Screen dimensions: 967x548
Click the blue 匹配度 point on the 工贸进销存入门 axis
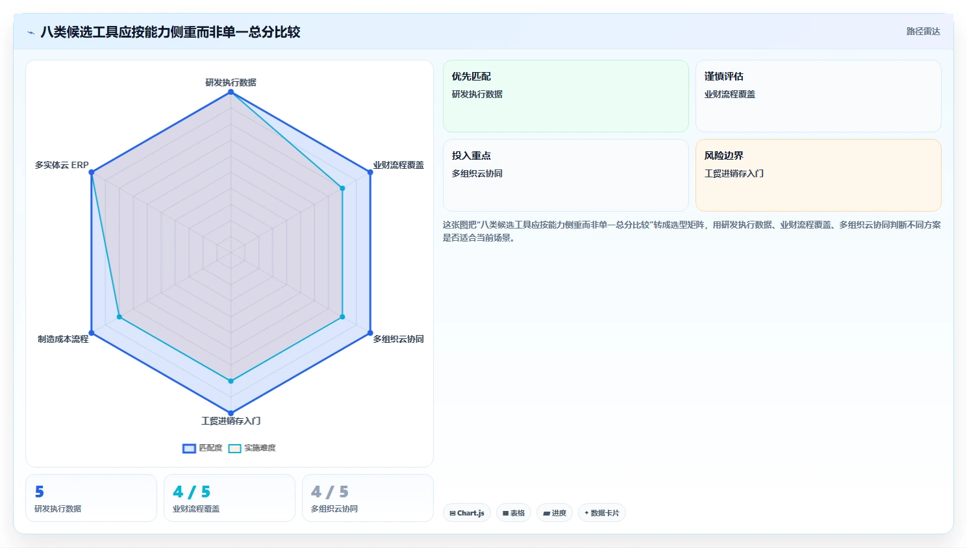231,413
